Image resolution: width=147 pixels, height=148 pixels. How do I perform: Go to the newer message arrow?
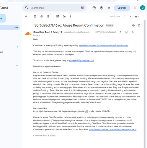(124, 17)
